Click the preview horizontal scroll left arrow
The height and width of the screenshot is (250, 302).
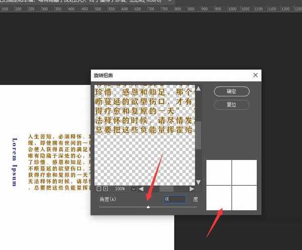(x=142, y=189)
